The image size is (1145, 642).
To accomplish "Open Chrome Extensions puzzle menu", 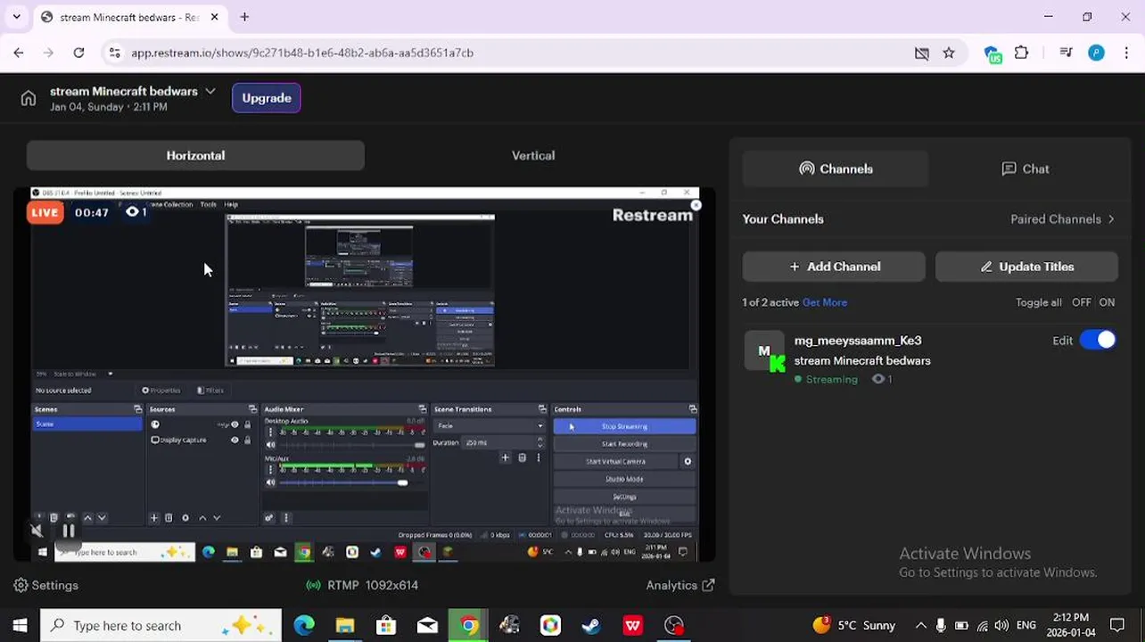I will pos(1022,53).
